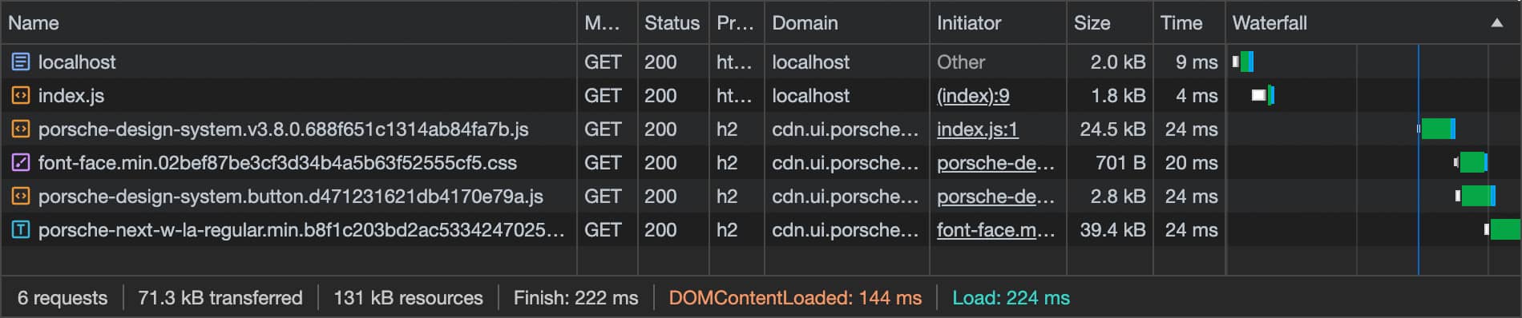Click waterfall bar for design-system.button js
The image size is (1522, 318).
1476,196
